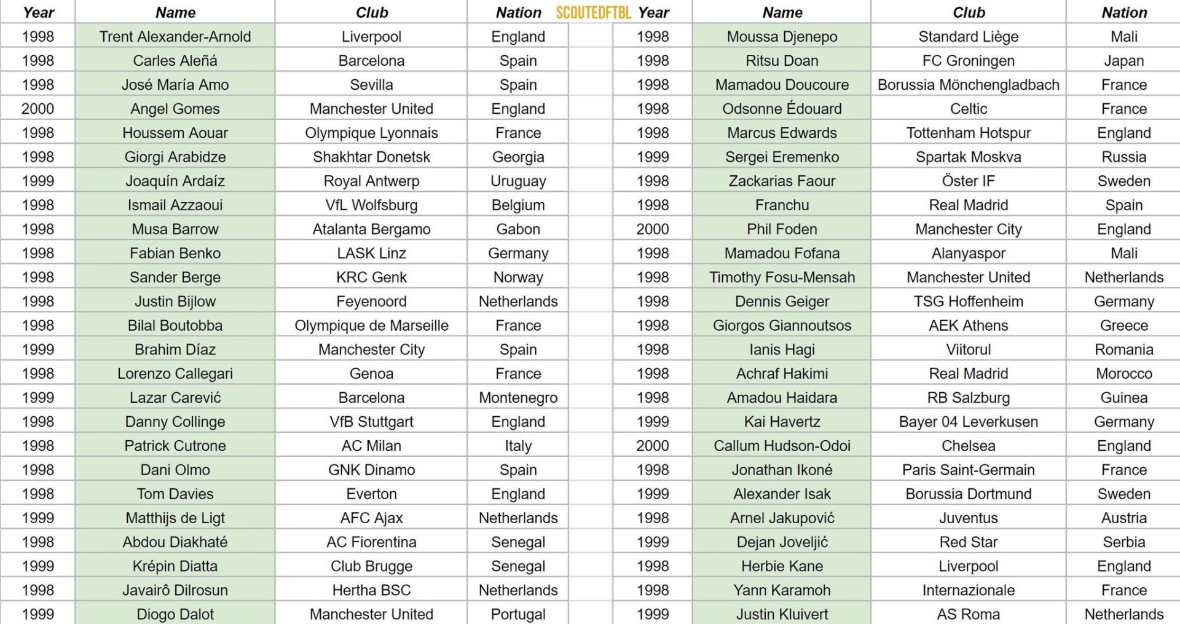The image size is (1180, 624).
Task: Click the Phil Foden name cell
Action: click(782, 229)
